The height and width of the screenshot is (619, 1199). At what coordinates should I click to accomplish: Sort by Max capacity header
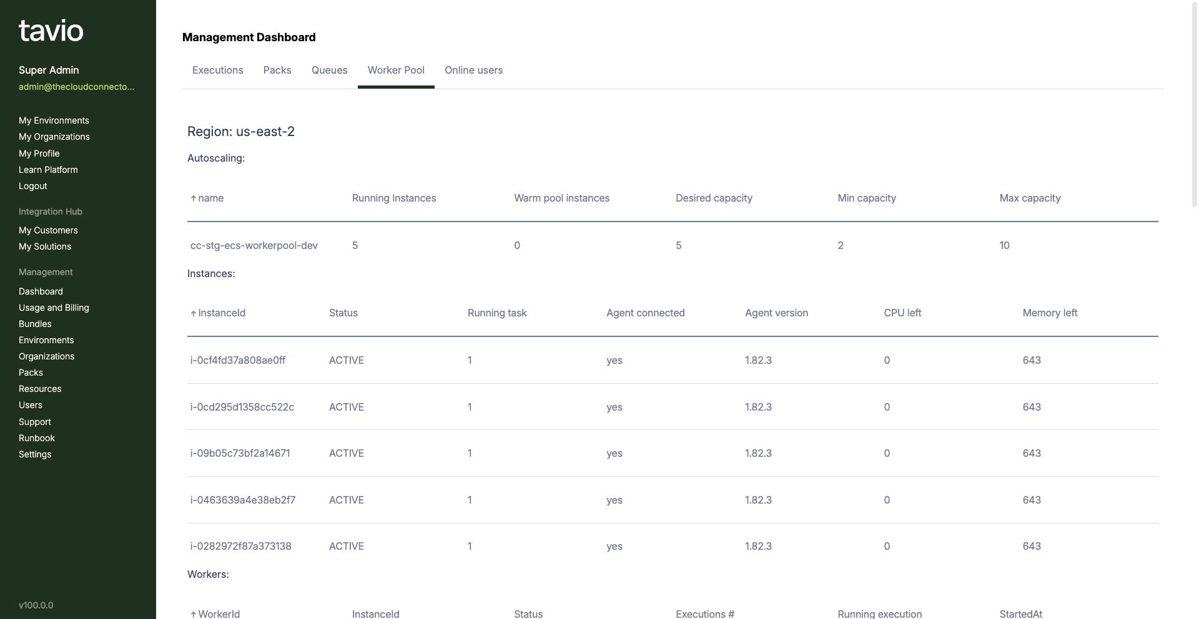1030,198
